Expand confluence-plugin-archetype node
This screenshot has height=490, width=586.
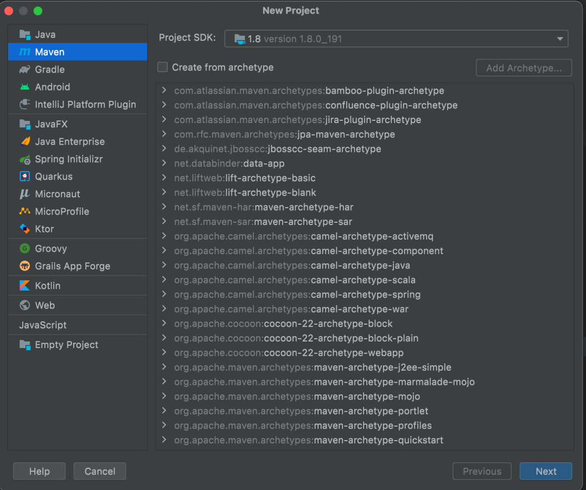coord(164,105)
